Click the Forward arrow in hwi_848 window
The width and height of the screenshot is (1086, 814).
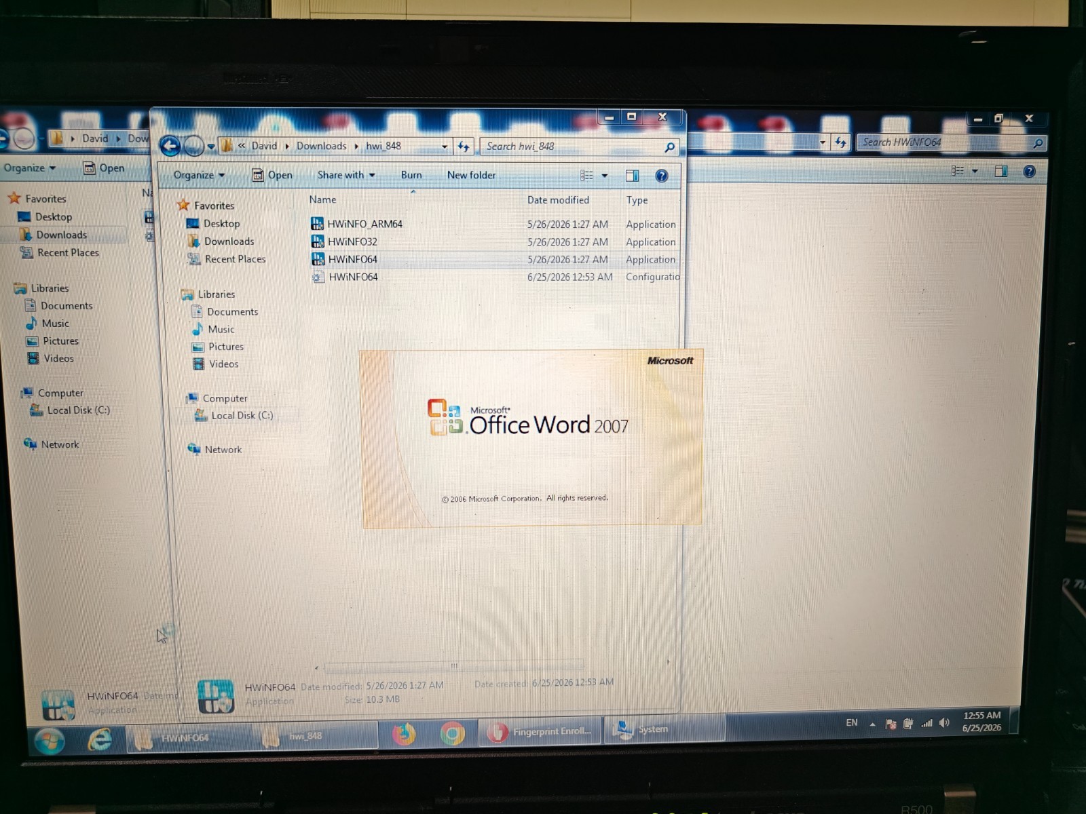pyautogui.click(x=193, y=146)
